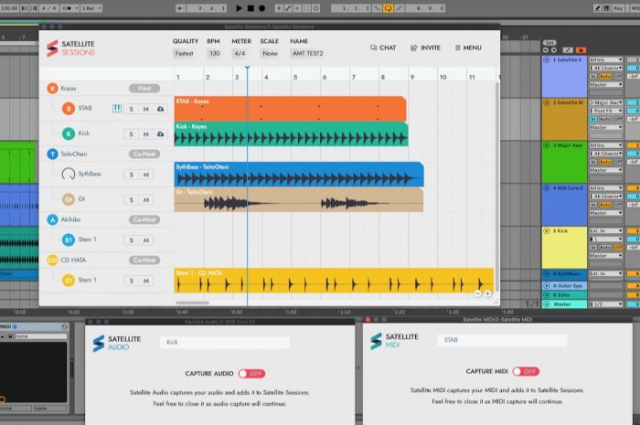Click the Satellite MIDI logo icon
Image resolution: width=640 pixels, height=425 pixels.
tap(376, 342)
